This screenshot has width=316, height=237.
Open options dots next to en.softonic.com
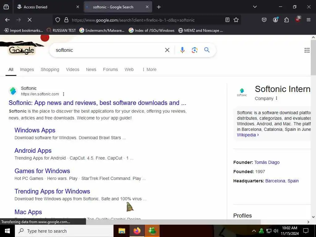[64, 94]
